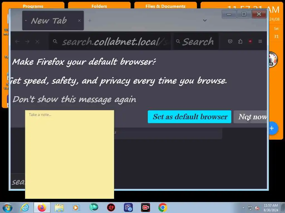Open the Windows Start menu
Viewport: 285px width, 213px height.
(x=7, y=207)
